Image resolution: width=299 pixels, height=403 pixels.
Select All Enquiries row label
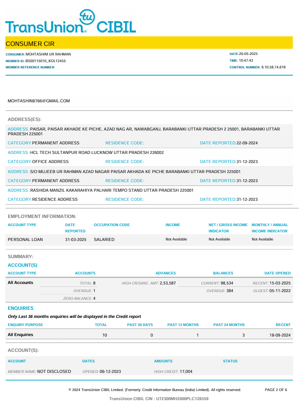20,335
